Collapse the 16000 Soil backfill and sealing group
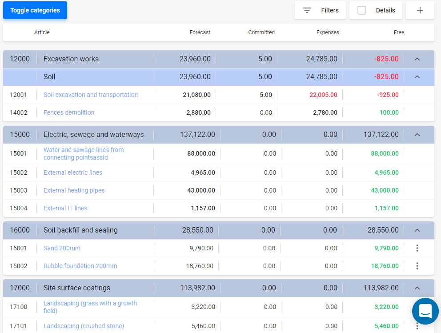441x333 pixels. [x=417, y=230]
